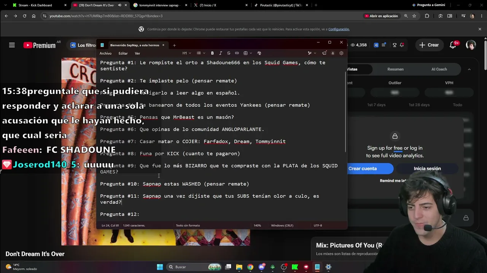The image size is (487, 273).
Task: Dismiss the Chrome restore tabs banner
Action: click(480, 29)
